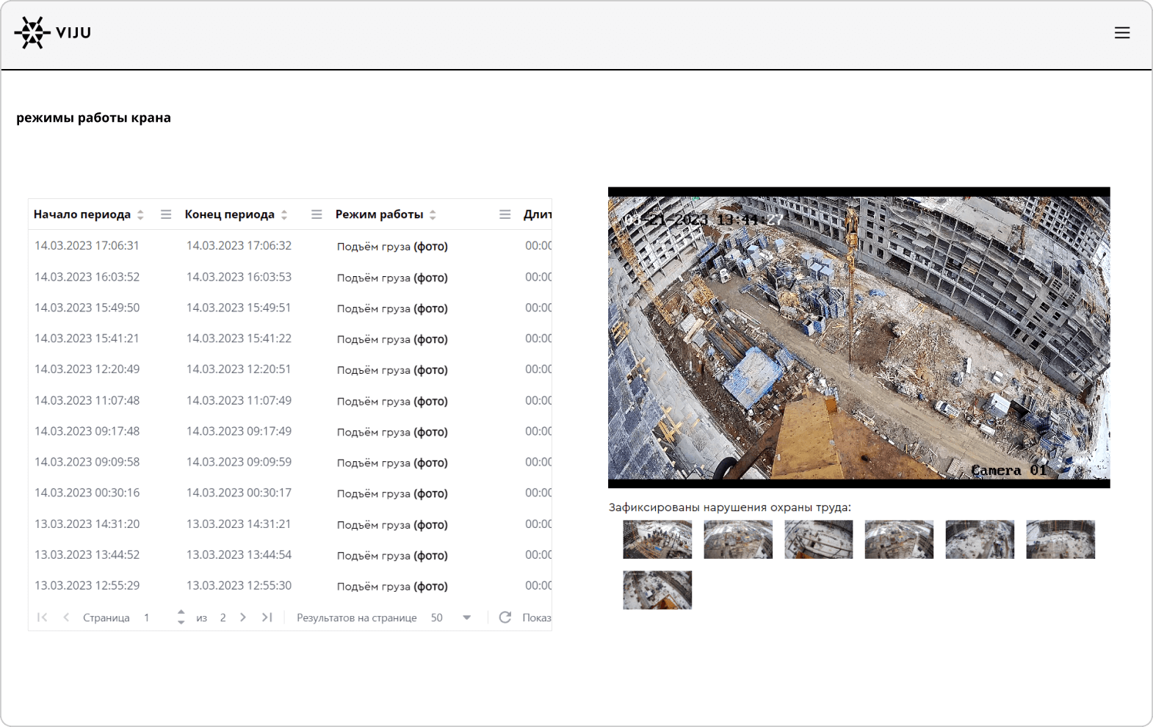The height and width of the screenshot is (727, 1153).
Task: Select the violation thumbnail in the second row
Action: [x=657, y=590]
